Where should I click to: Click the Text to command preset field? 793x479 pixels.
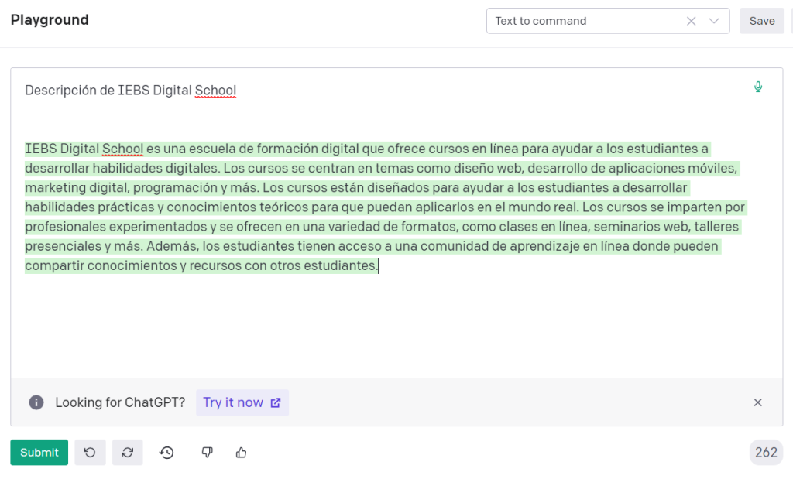click(608, 21)
